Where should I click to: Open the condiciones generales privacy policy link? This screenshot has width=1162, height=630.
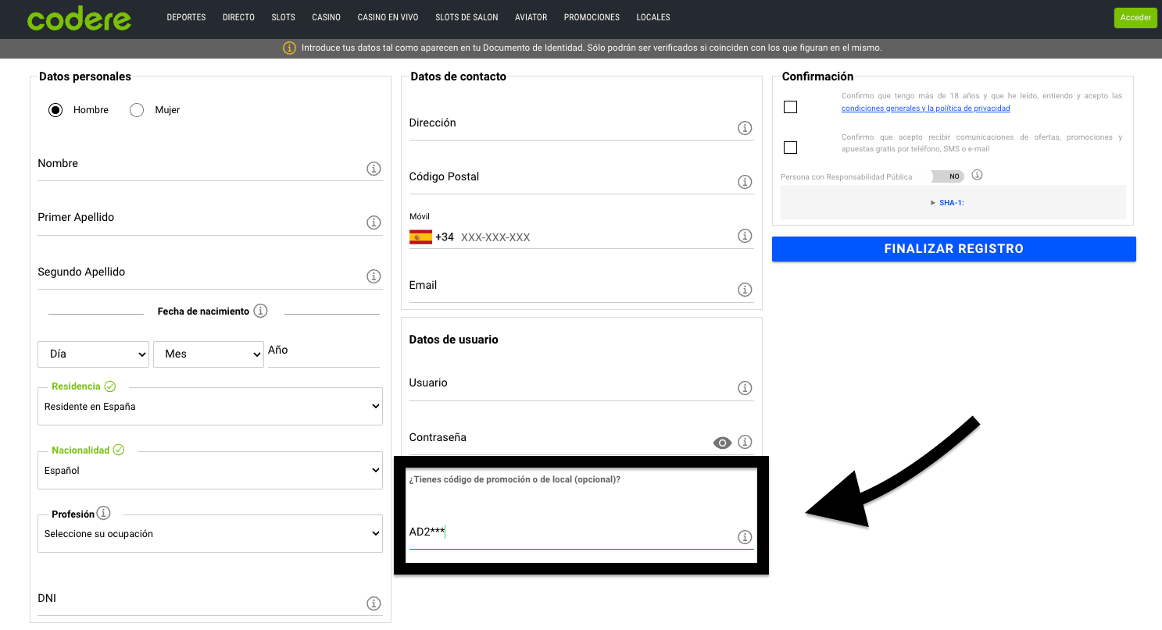(x=925, y=109)
